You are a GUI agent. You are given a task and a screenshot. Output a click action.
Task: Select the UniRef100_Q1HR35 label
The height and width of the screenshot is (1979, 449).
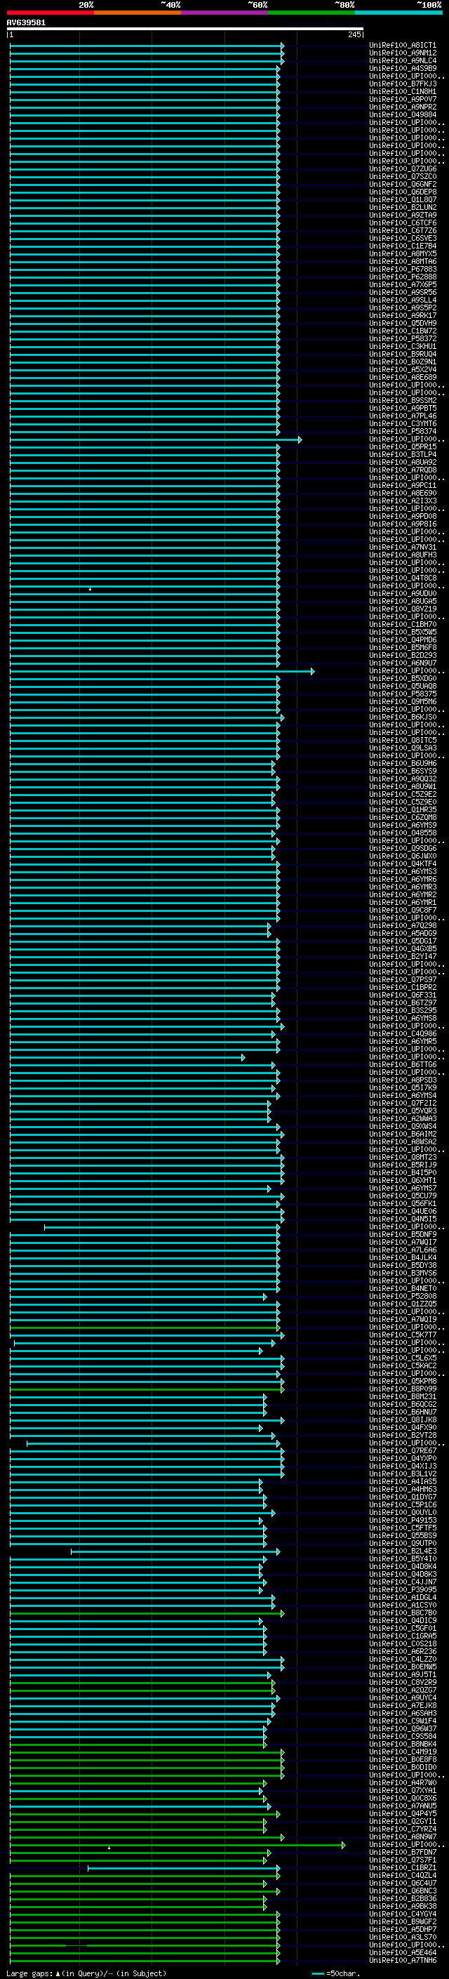403,809
